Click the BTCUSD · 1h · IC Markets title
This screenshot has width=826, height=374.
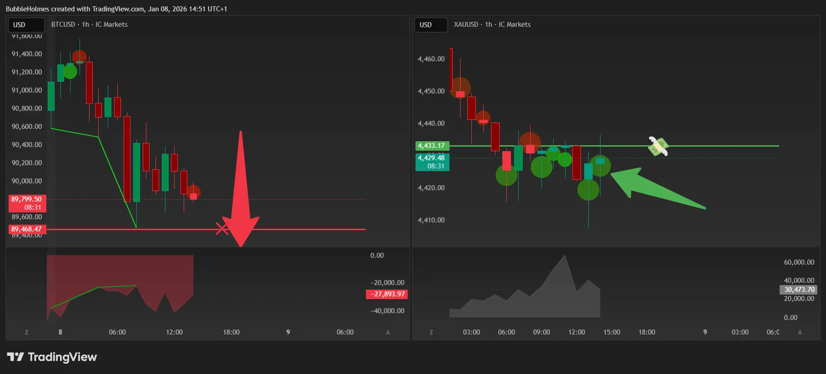click(89, 25)
